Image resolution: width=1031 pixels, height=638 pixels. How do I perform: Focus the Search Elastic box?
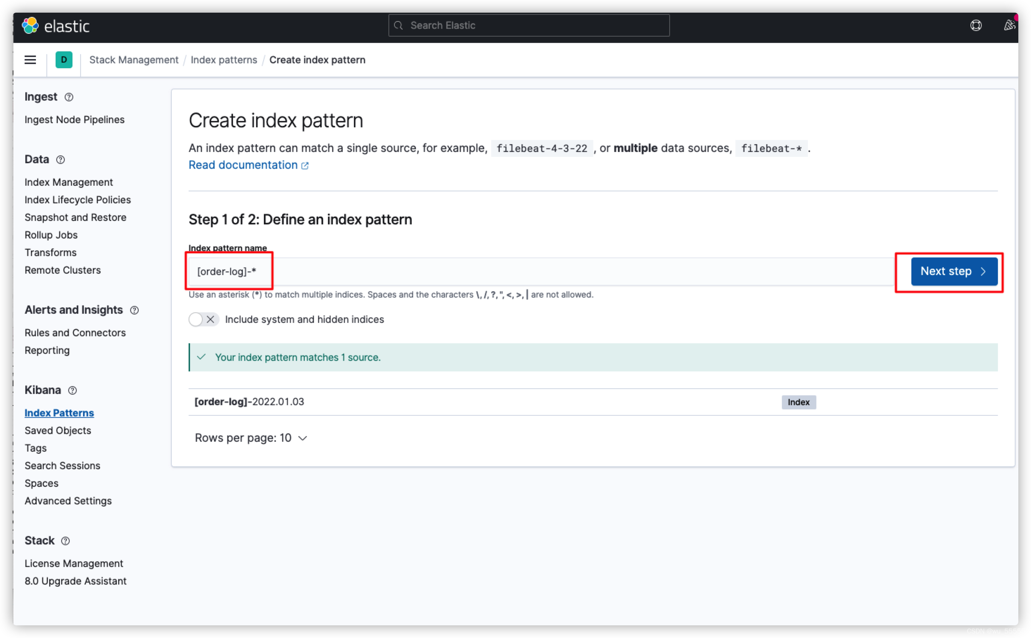tap(529, 26)
